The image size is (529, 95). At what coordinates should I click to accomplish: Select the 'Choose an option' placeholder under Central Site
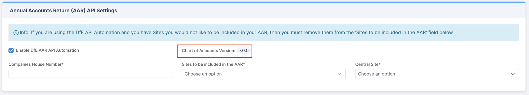pyautogui.click(x=376, y=74)
